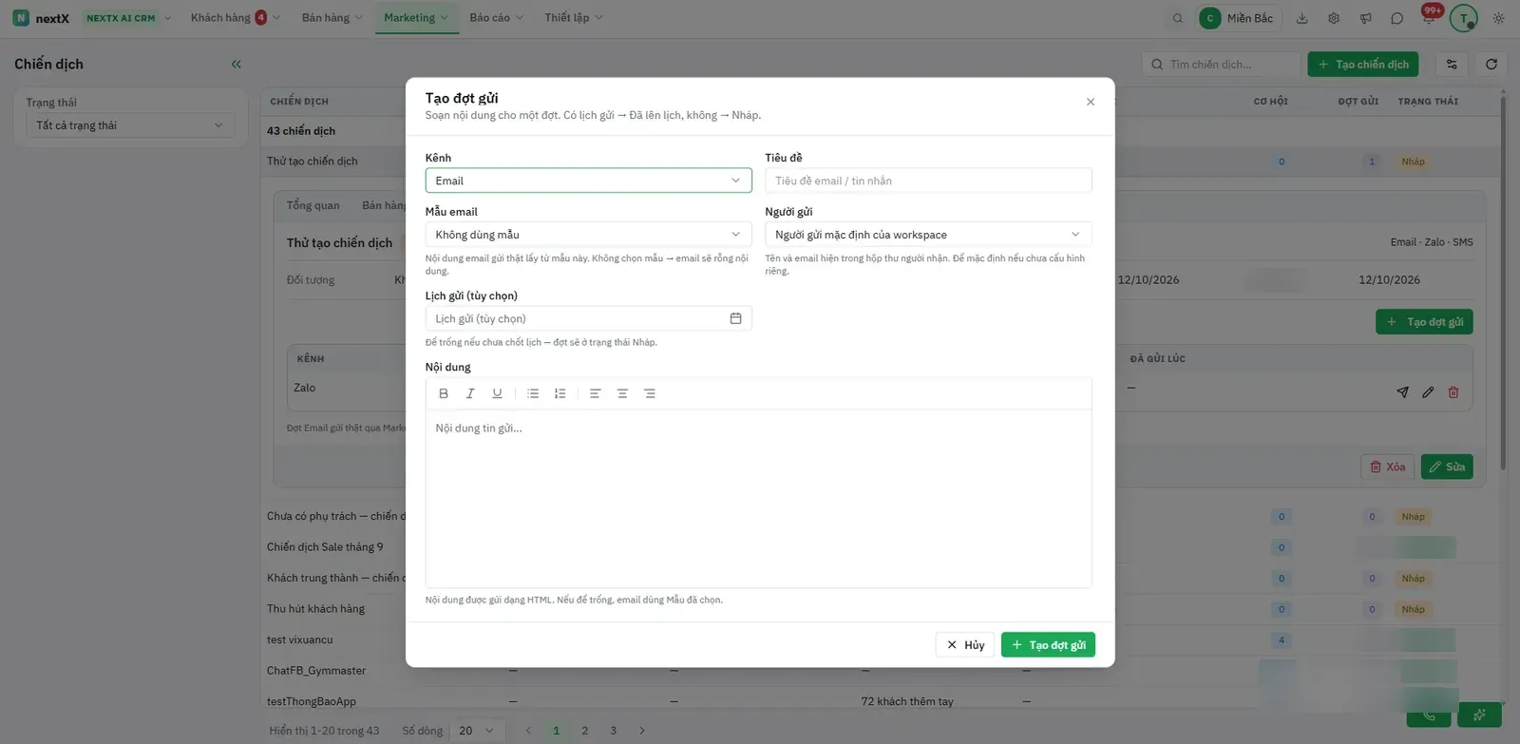Open the Người gửi sender dropdown

pyautogui.click(x=928, y=235)
